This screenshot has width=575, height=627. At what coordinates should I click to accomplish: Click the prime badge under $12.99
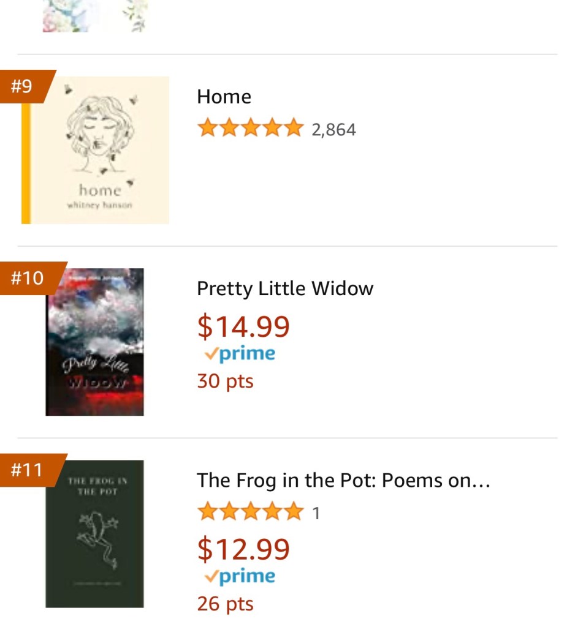(240, 576)
